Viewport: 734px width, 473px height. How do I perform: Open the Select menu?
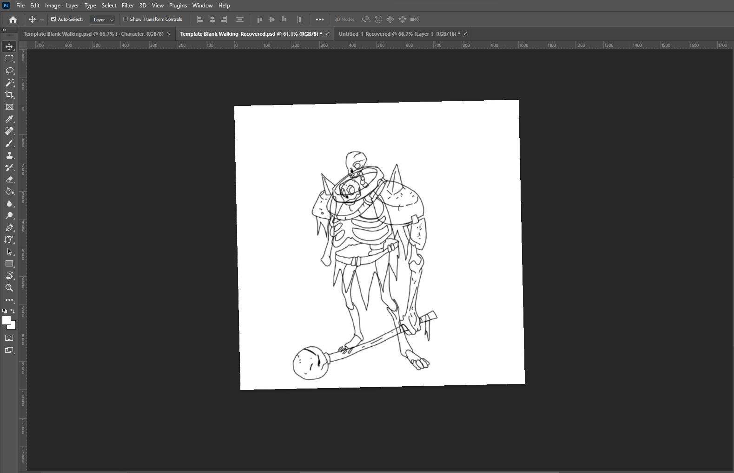109,6
